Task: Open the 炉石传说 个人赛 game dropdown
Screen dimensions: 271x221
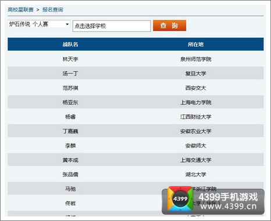Action: (39, 24)
